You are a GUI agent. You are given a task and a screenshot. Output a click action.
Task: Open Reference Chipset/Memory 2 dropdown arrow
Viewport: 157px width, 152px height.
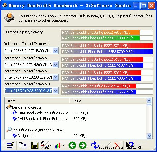[55, 65]
